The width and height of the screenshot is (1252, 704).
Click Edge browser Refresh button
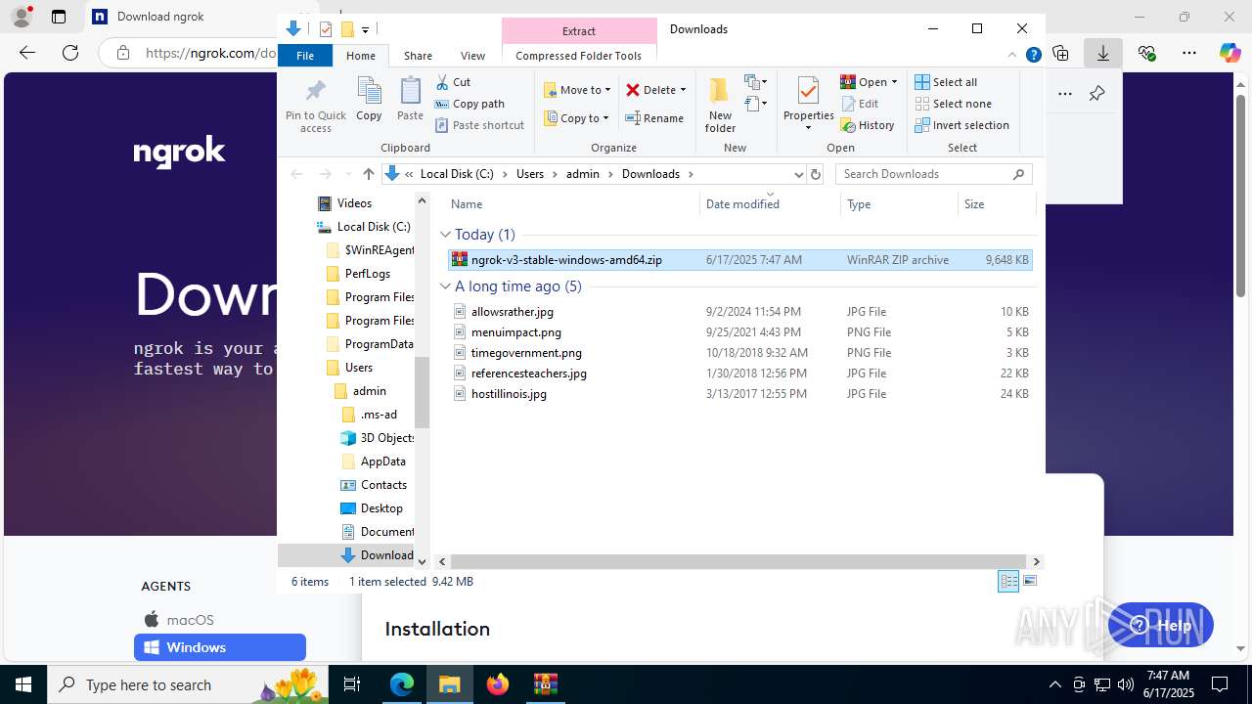(70, 53)
